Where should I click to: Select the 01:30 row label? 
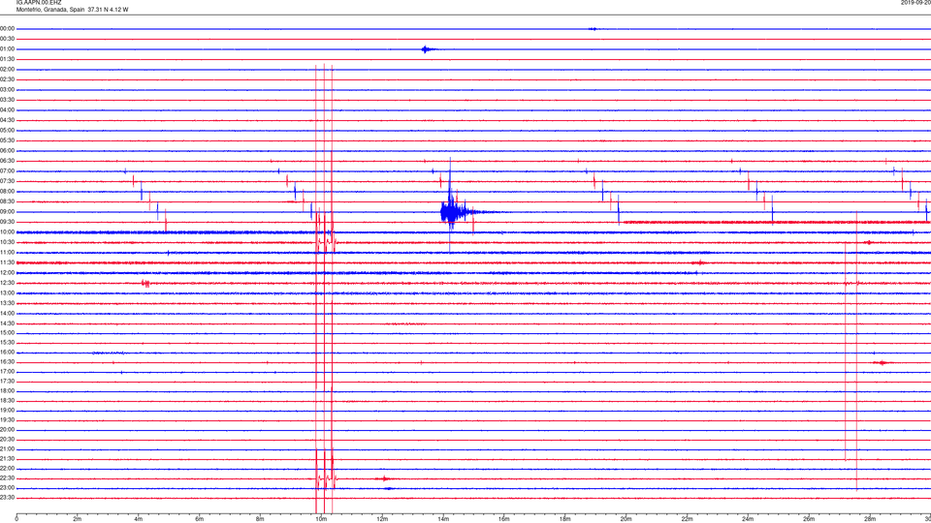8,59
